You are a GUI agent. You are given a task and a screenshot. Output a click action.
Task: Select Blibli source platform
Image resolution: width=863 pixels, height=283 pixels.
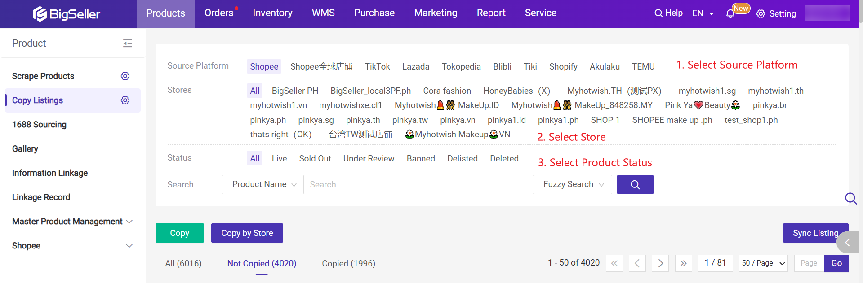tap(502, 66)
